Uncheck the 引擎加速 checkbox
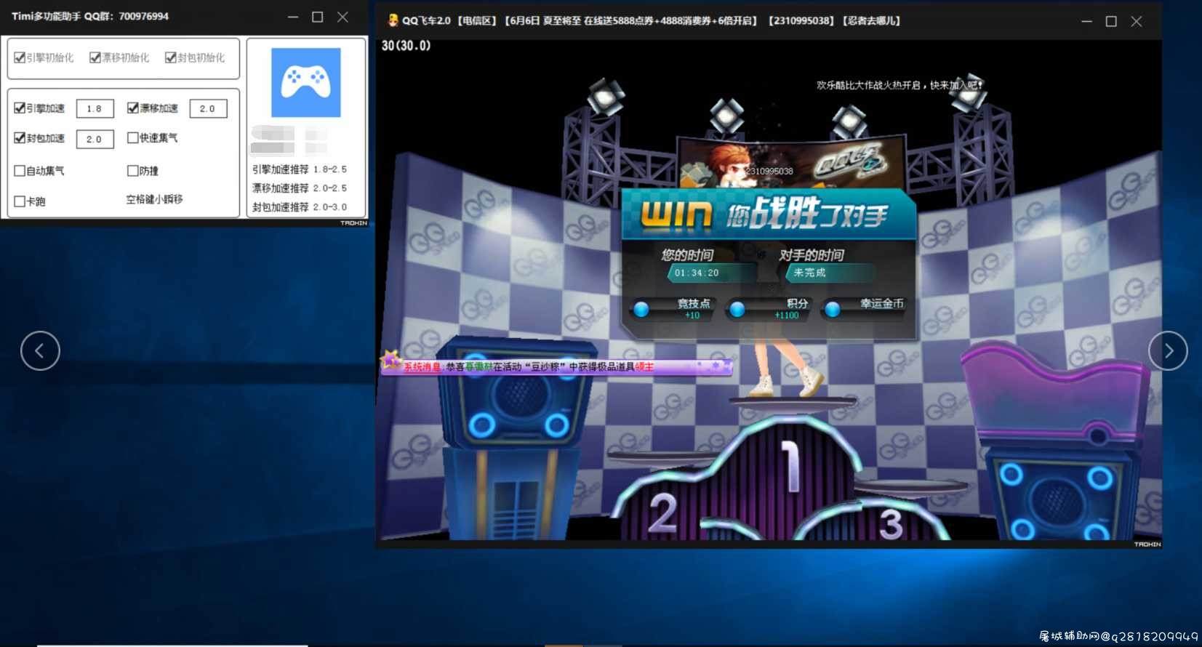 pyautogui.click(x=20, y=108)
